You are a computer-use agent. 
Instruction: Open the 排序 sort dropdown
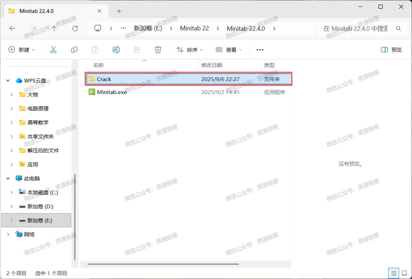point(190,50)
